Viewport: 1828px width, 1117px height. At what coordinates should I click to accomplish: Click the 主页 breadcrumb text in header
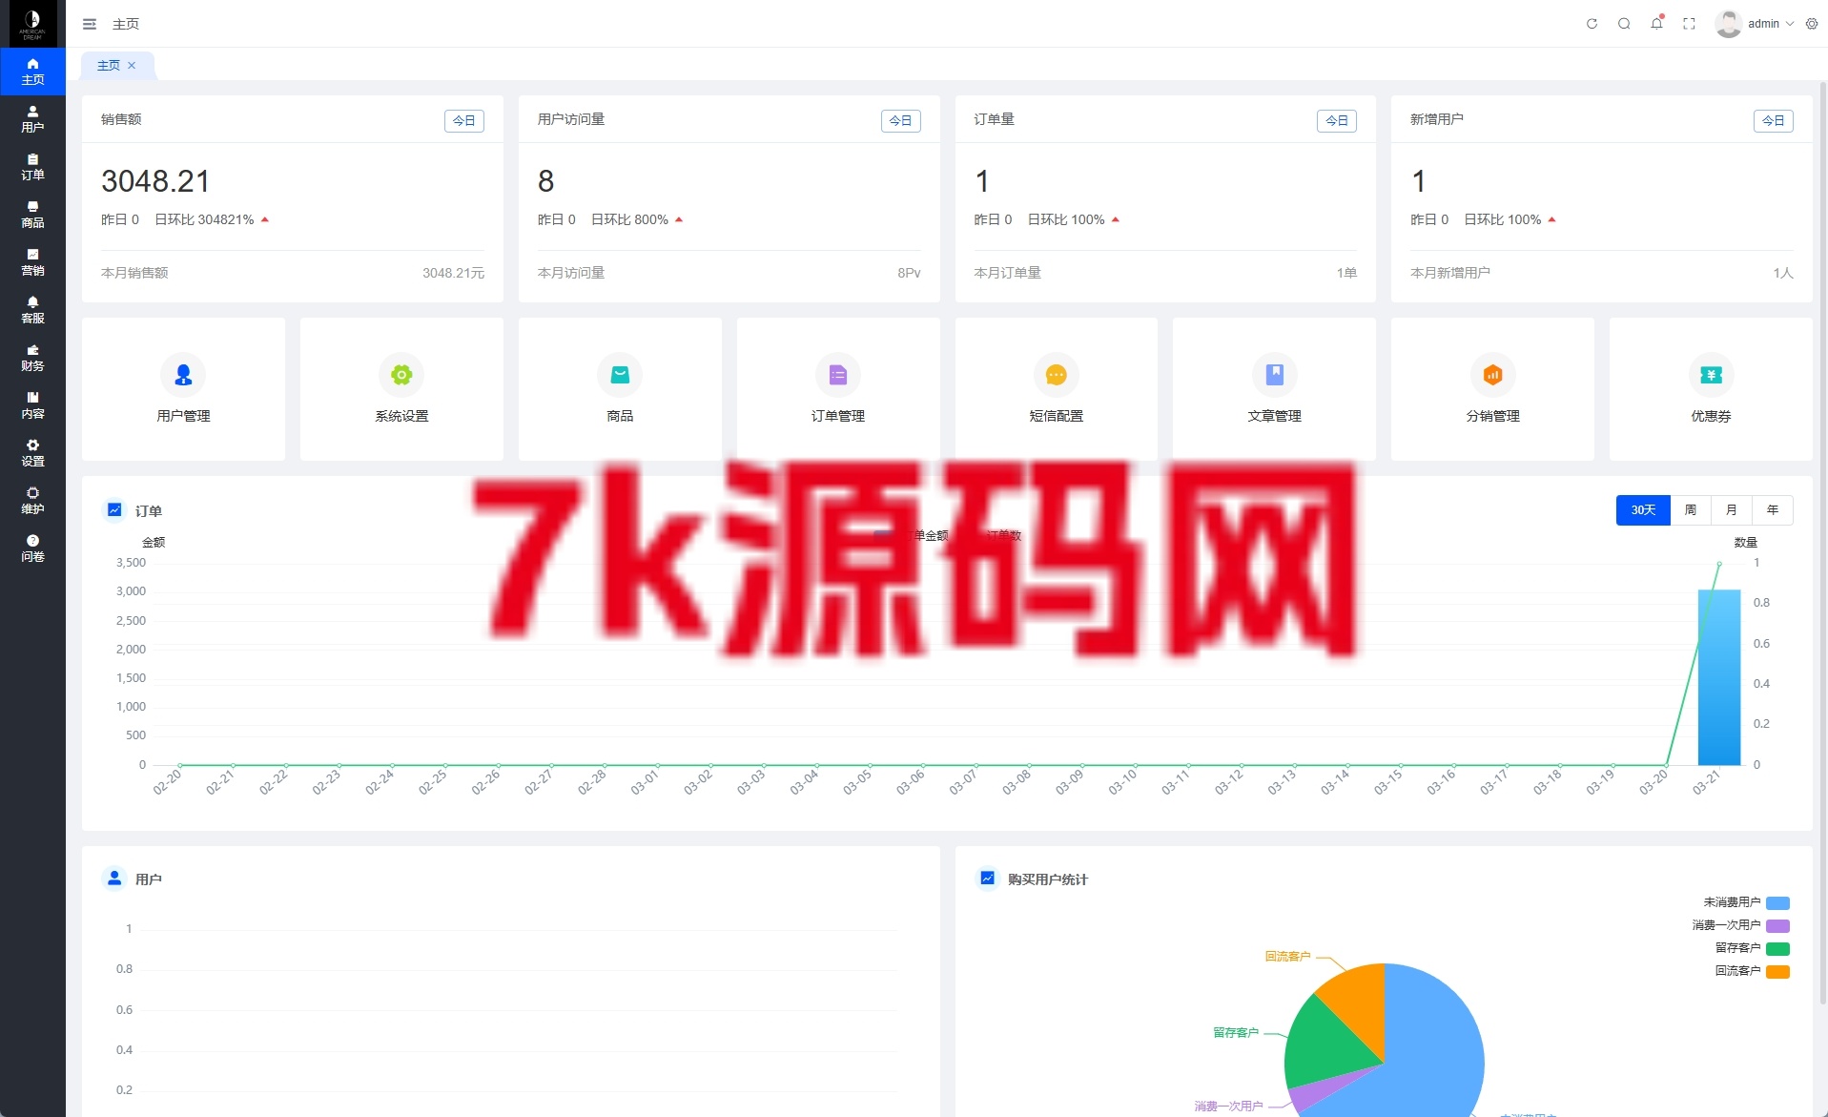point(126,24)
